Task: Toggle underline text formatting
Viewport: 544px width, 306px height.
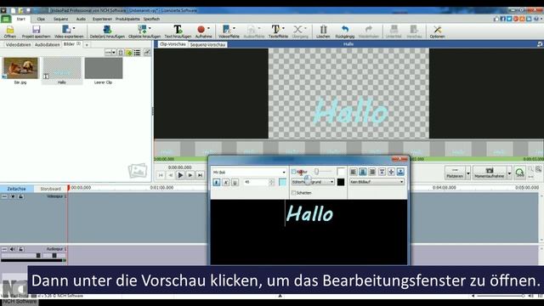Action: click(235, 182)
